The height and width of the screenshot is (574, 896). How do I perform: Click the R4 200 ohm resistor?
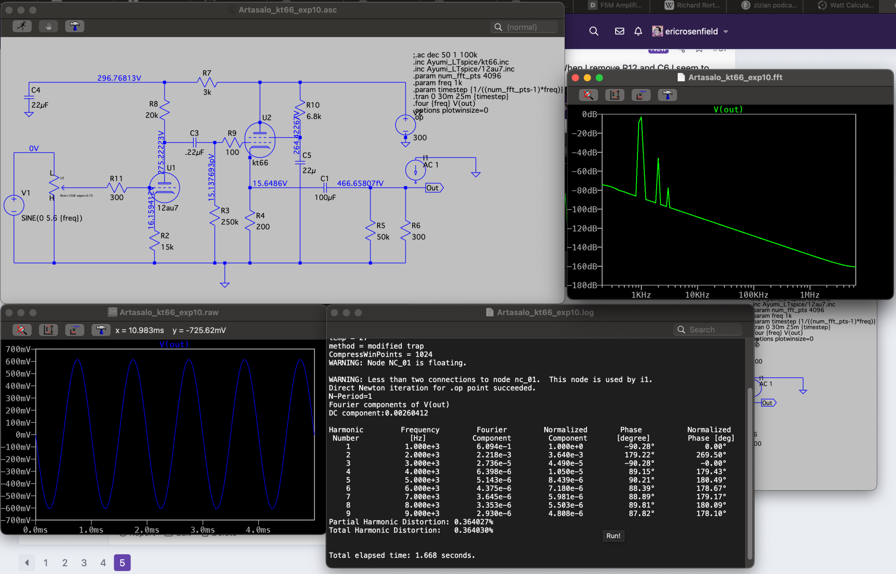pos(250,221)
